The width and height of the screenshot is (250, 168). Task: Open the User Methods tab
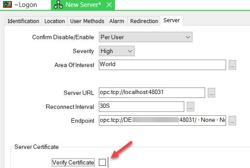point(87,21)
